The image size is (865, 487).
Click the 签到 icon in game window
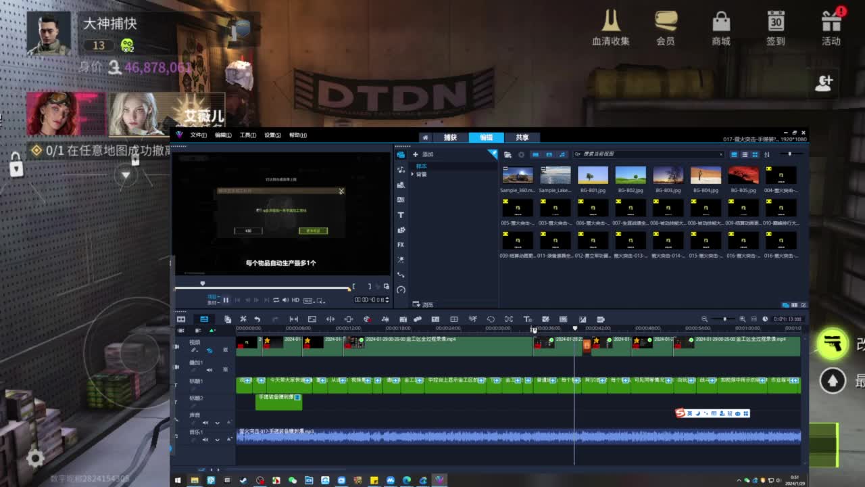click(776, 28)
